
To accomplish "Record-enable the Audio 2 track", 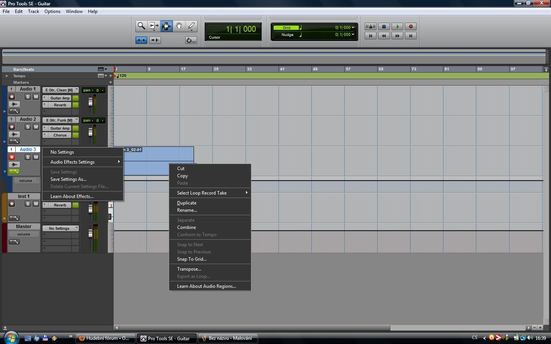I will coord(12,127).
